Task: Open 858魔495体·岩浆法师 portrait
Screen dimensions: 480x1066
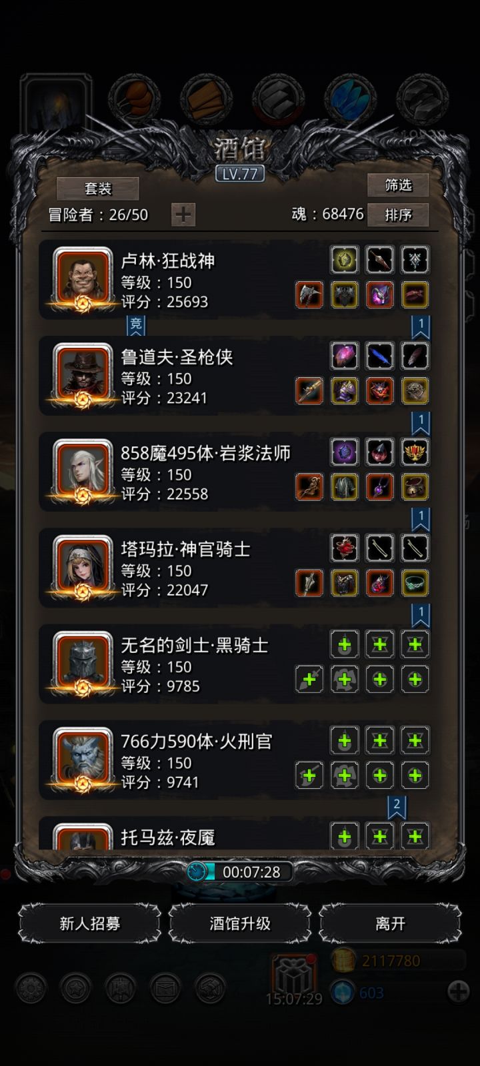Action: (83, 470)
